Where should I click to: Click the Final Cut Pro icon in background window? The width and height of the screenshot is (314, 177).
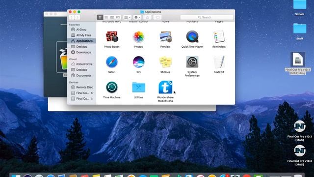(63, 59)
